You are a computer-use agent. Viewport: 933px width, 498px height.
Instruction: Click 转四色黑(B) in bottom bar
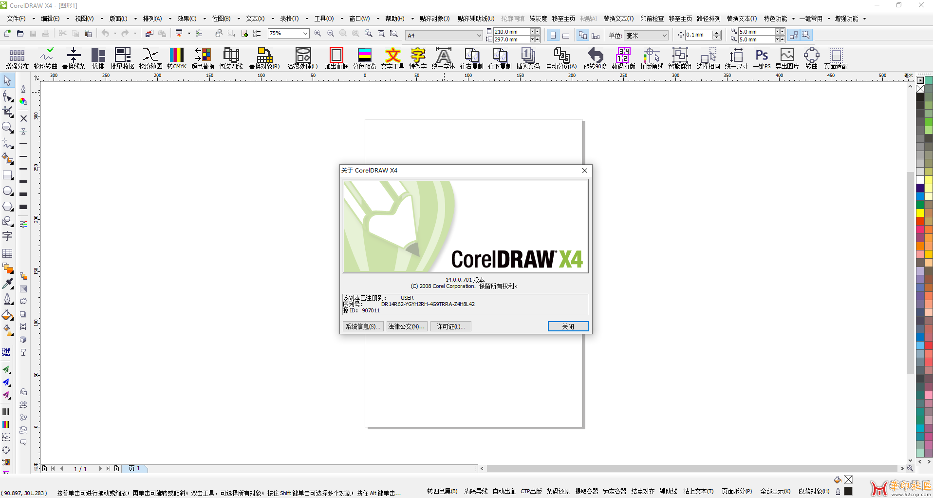click(x=442, y=491)
